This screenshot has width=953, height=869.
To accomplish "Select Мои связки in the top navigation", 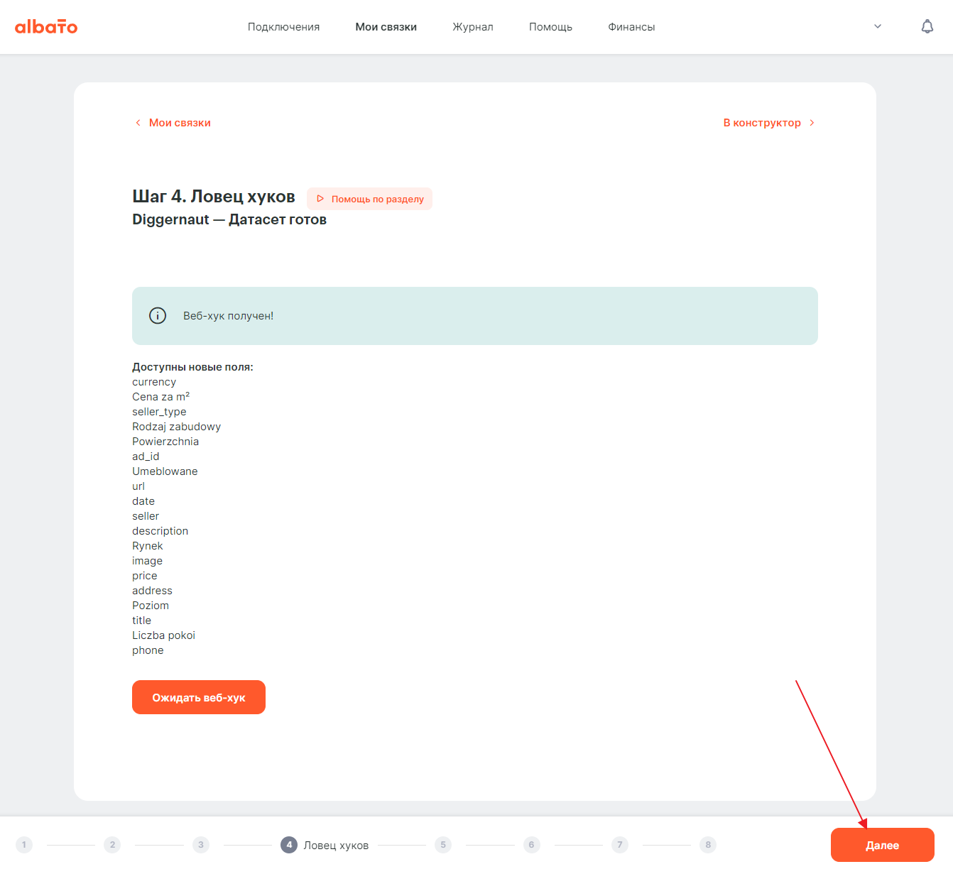I will (x=386, y=27).
